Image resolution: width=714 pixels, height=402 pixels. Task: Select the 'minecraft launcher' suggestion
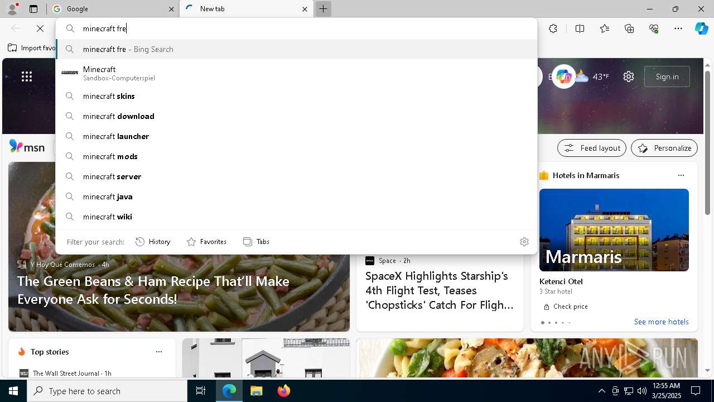point(296,136)
